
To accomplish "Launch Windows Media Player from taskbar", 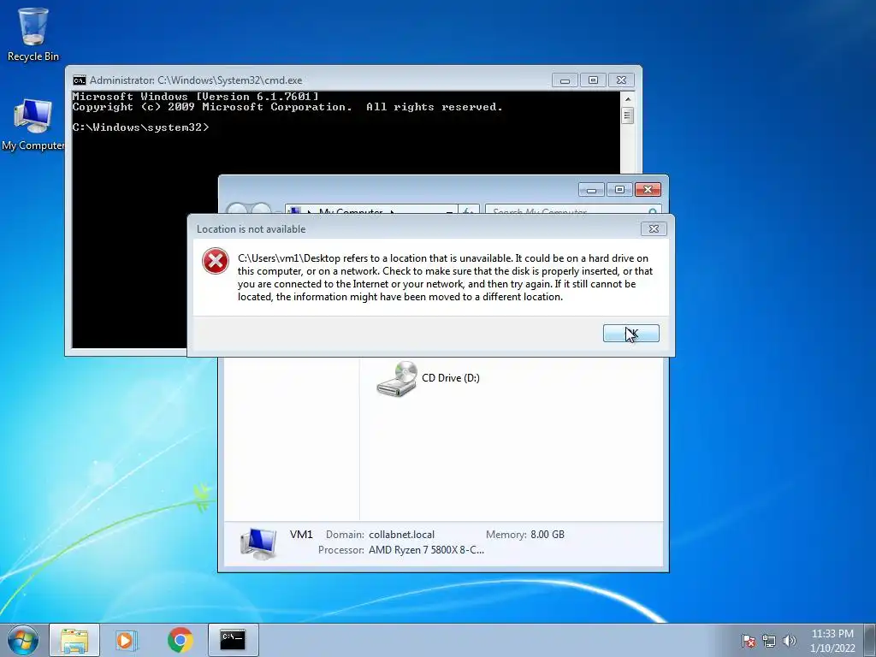I will coord(127,640).
